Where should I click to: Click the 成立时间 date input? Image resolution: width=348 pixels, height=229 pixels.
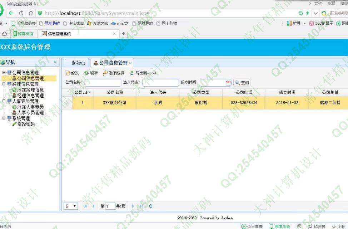(212, 83)
